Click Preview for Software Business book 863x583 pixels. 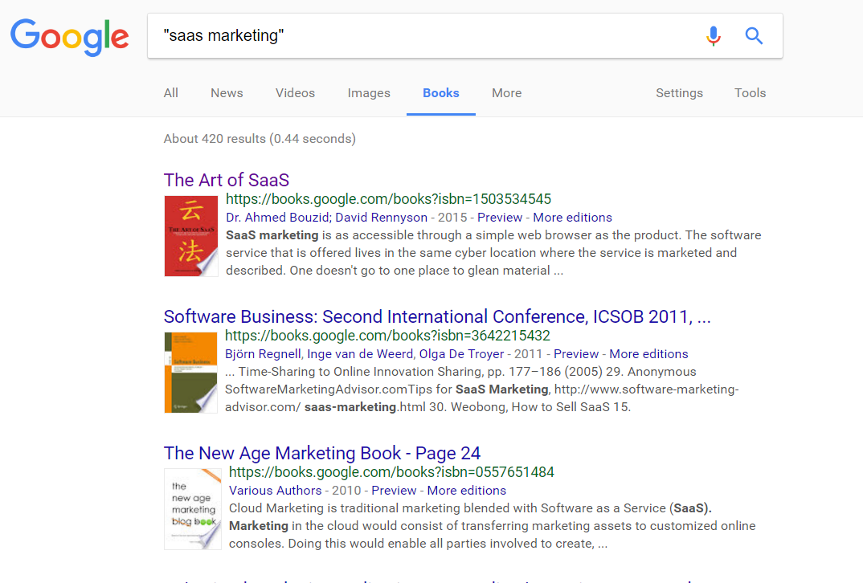(x=576, y=353)
